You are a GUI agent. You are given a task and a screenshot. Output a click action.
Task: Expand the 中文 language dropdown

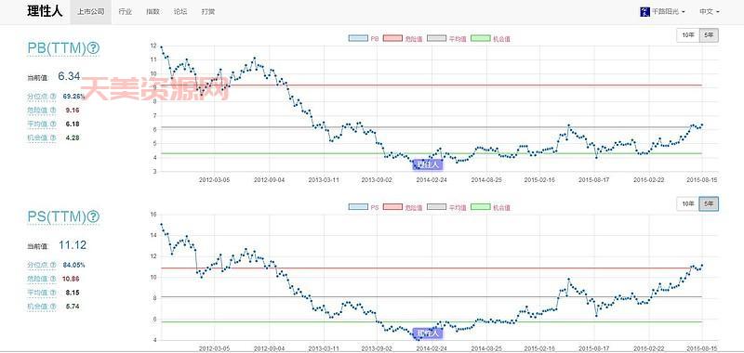click(710, 12)
